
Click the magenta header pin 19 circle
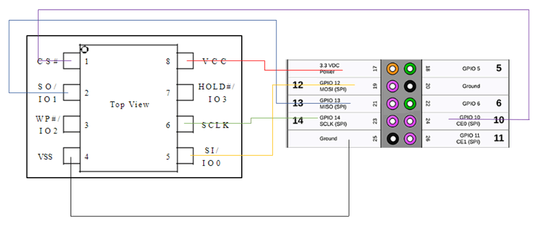coord(393,86)
